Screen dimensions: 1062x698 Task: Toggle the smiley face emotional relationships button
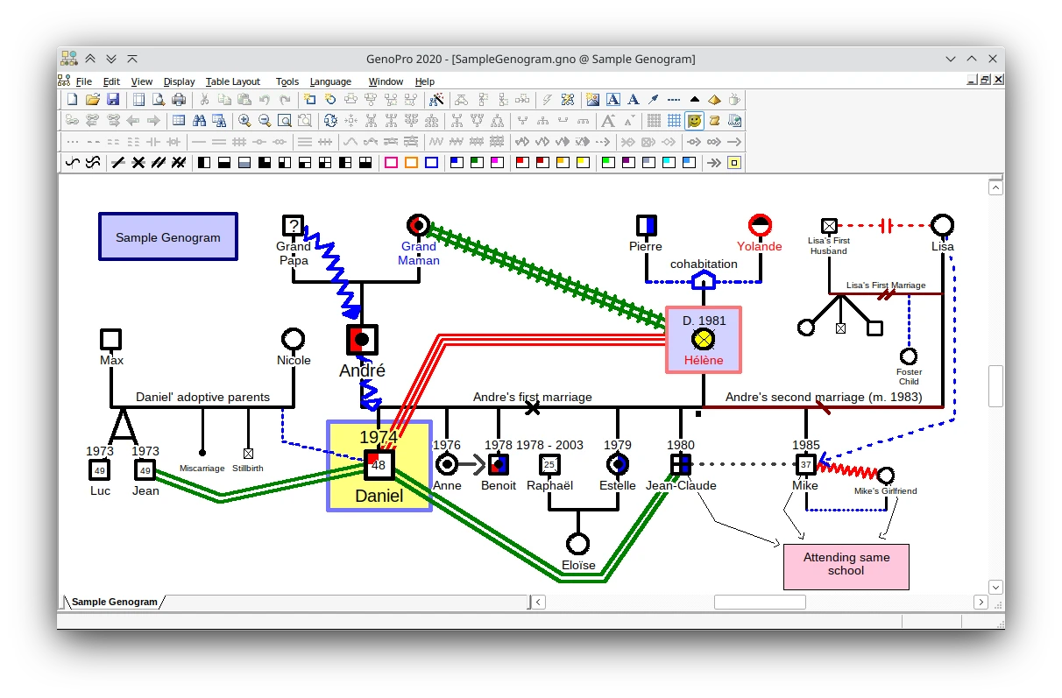click(x=694, y=120)
